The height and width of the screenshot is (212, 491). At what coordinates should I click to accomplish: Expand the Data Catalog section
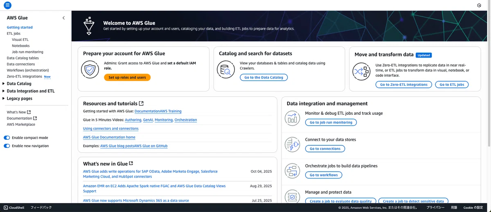[4, 84]
